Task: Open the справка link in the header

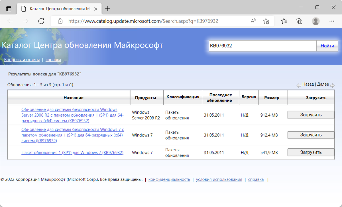Action: click(53, 60)
